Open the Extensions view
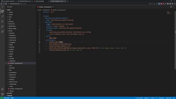Screen dimensions: 176x99 coord(2,31)
